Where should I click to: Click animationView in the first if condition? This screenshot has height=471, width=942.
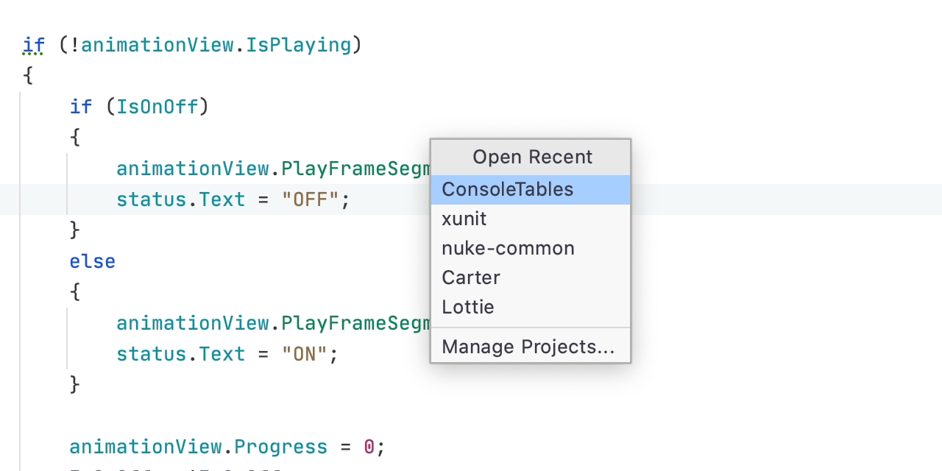pos(157,45)
